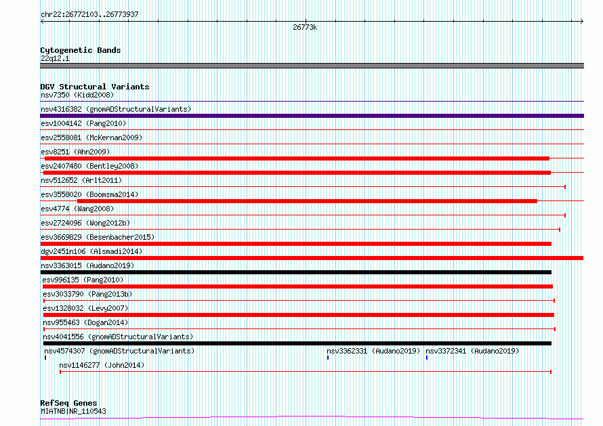This screenshot has width=603, height=426.
Task: Click esv3558020 (Boomsma2014) variant label
Action: 89,194
